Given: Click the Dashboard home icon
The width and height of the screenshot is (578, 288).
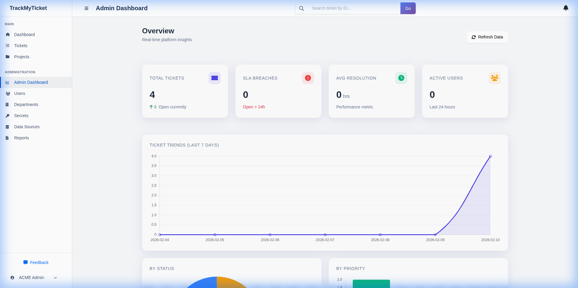Looking at the screenshot, I should coord(8,35).
